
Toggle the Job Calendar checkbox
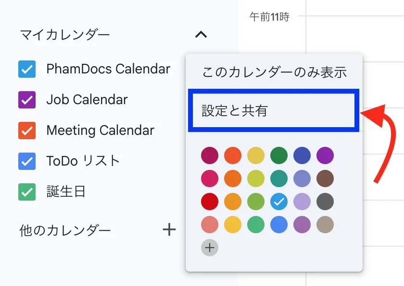click(27, 100)
